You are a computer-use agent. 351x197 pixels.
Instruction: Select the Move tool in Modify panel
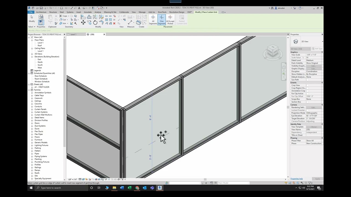pos(83,23)
